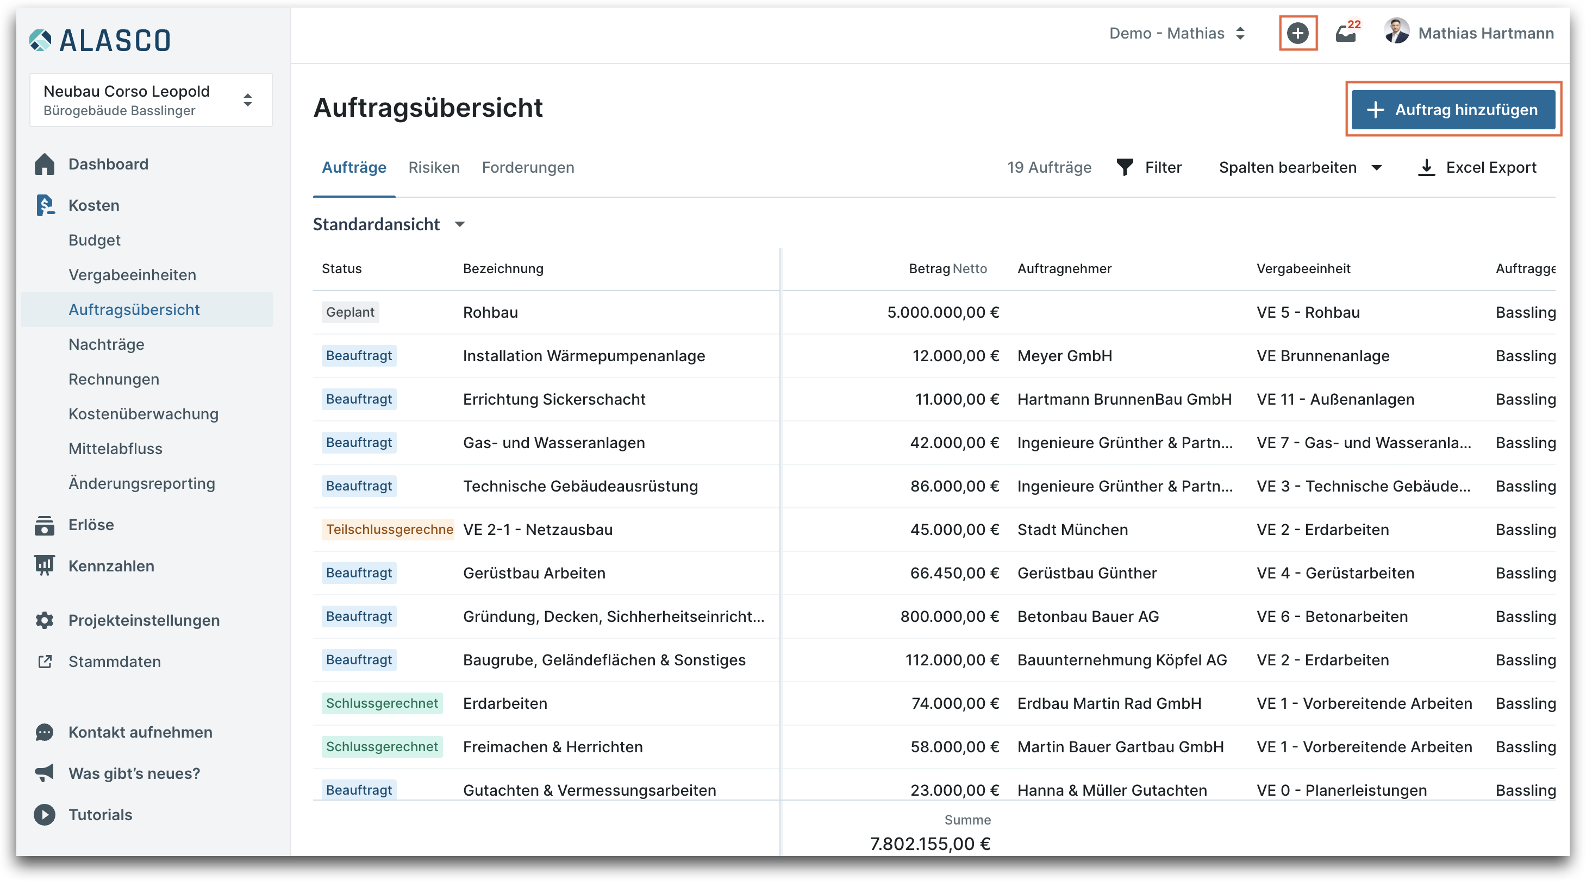Click the Stadt München contractor cell

(x=1072, y=530)
